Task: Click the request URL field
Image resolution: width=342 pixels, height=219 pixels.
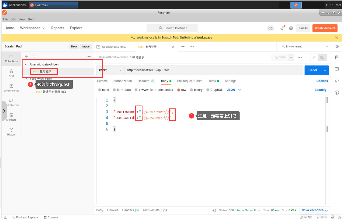Action: click(214, 70)
